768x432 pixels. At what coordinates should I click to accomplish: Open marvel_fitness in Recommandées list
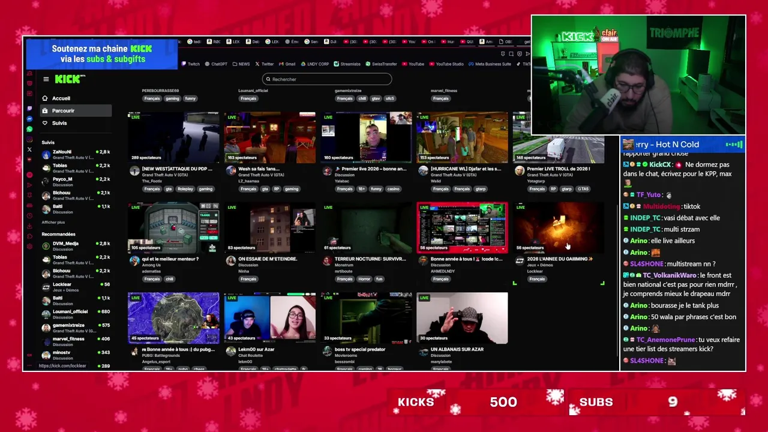pos(76,341)
